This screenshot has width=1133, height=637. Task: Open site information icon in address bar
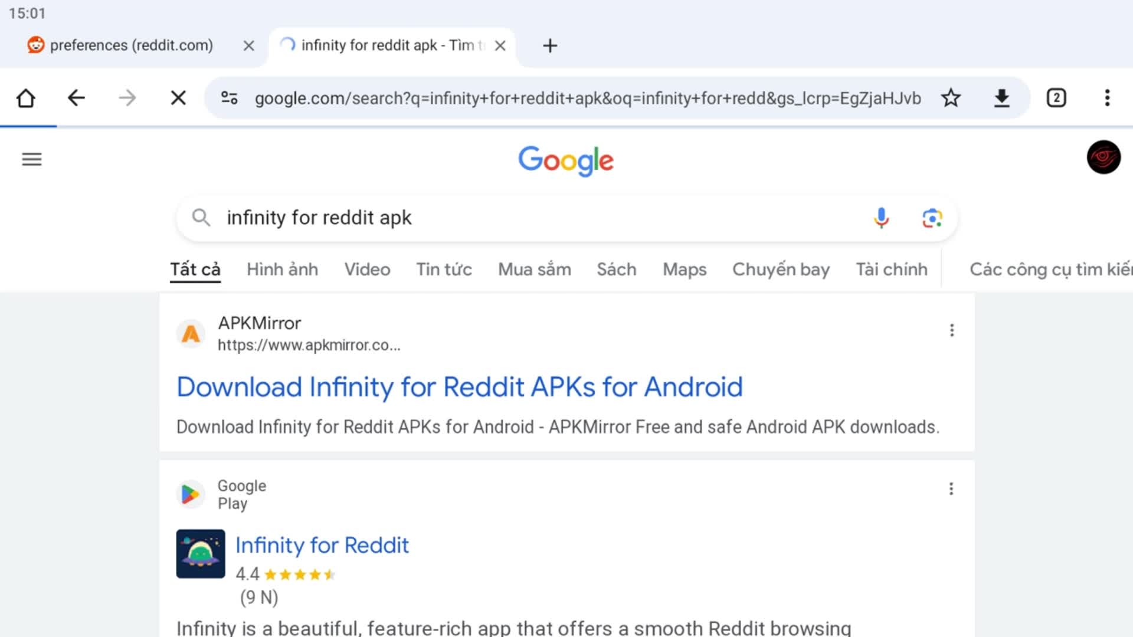click(x=229, y=98)
